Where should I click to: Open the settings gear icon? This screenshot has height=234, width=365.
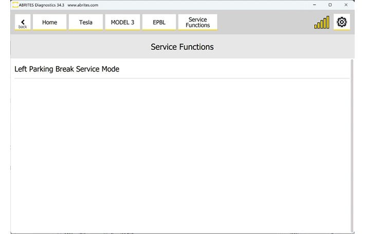click(x=341, y=22)
